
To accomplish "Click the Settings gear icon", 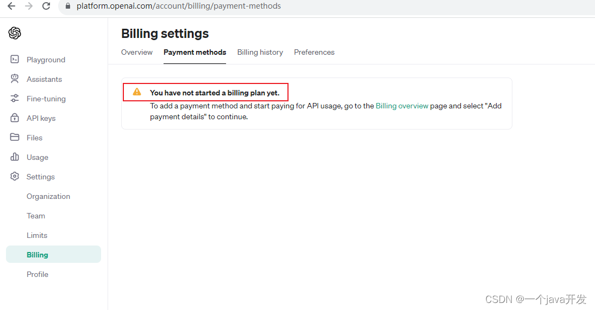I will [x=15, y=176].
